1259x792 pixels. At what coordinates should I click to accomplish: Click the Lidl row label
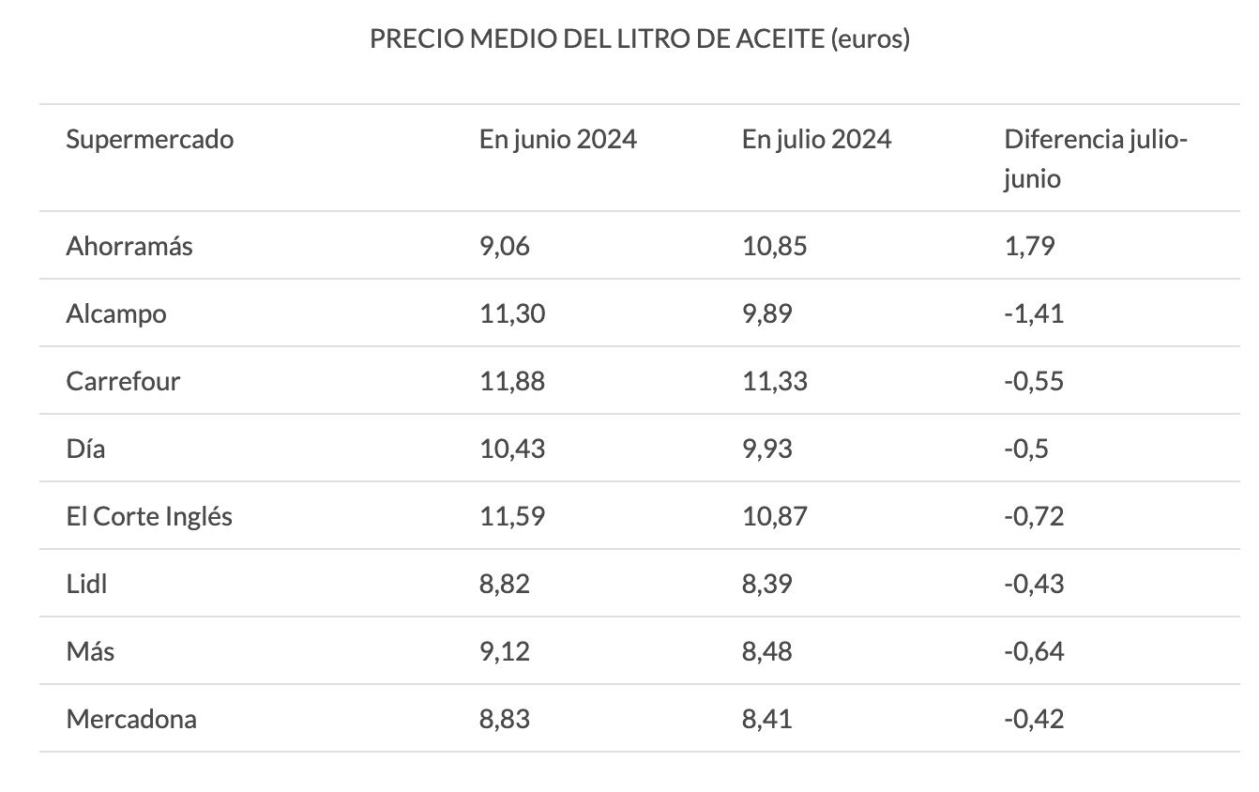pyautogui.click(x=86, y=584)
